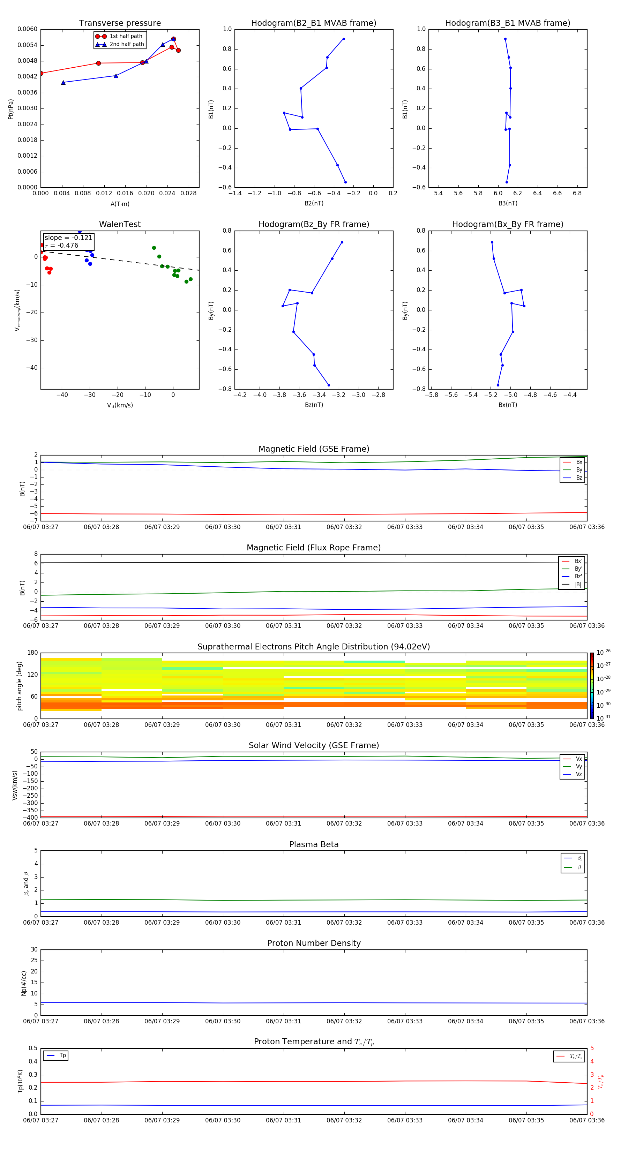Click the "Plasma Beta" title

314,844
